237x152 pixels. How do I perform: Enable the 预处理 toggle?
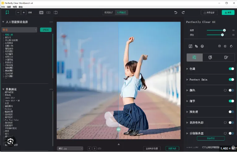pos(231,112)
